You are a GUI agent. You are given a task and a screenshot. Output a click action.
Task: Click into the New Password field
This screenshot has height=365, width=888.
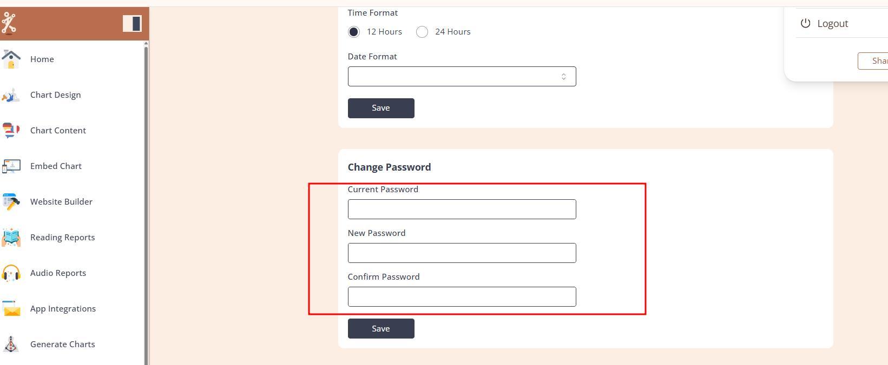pyautogui.click(x=462, y=253)
